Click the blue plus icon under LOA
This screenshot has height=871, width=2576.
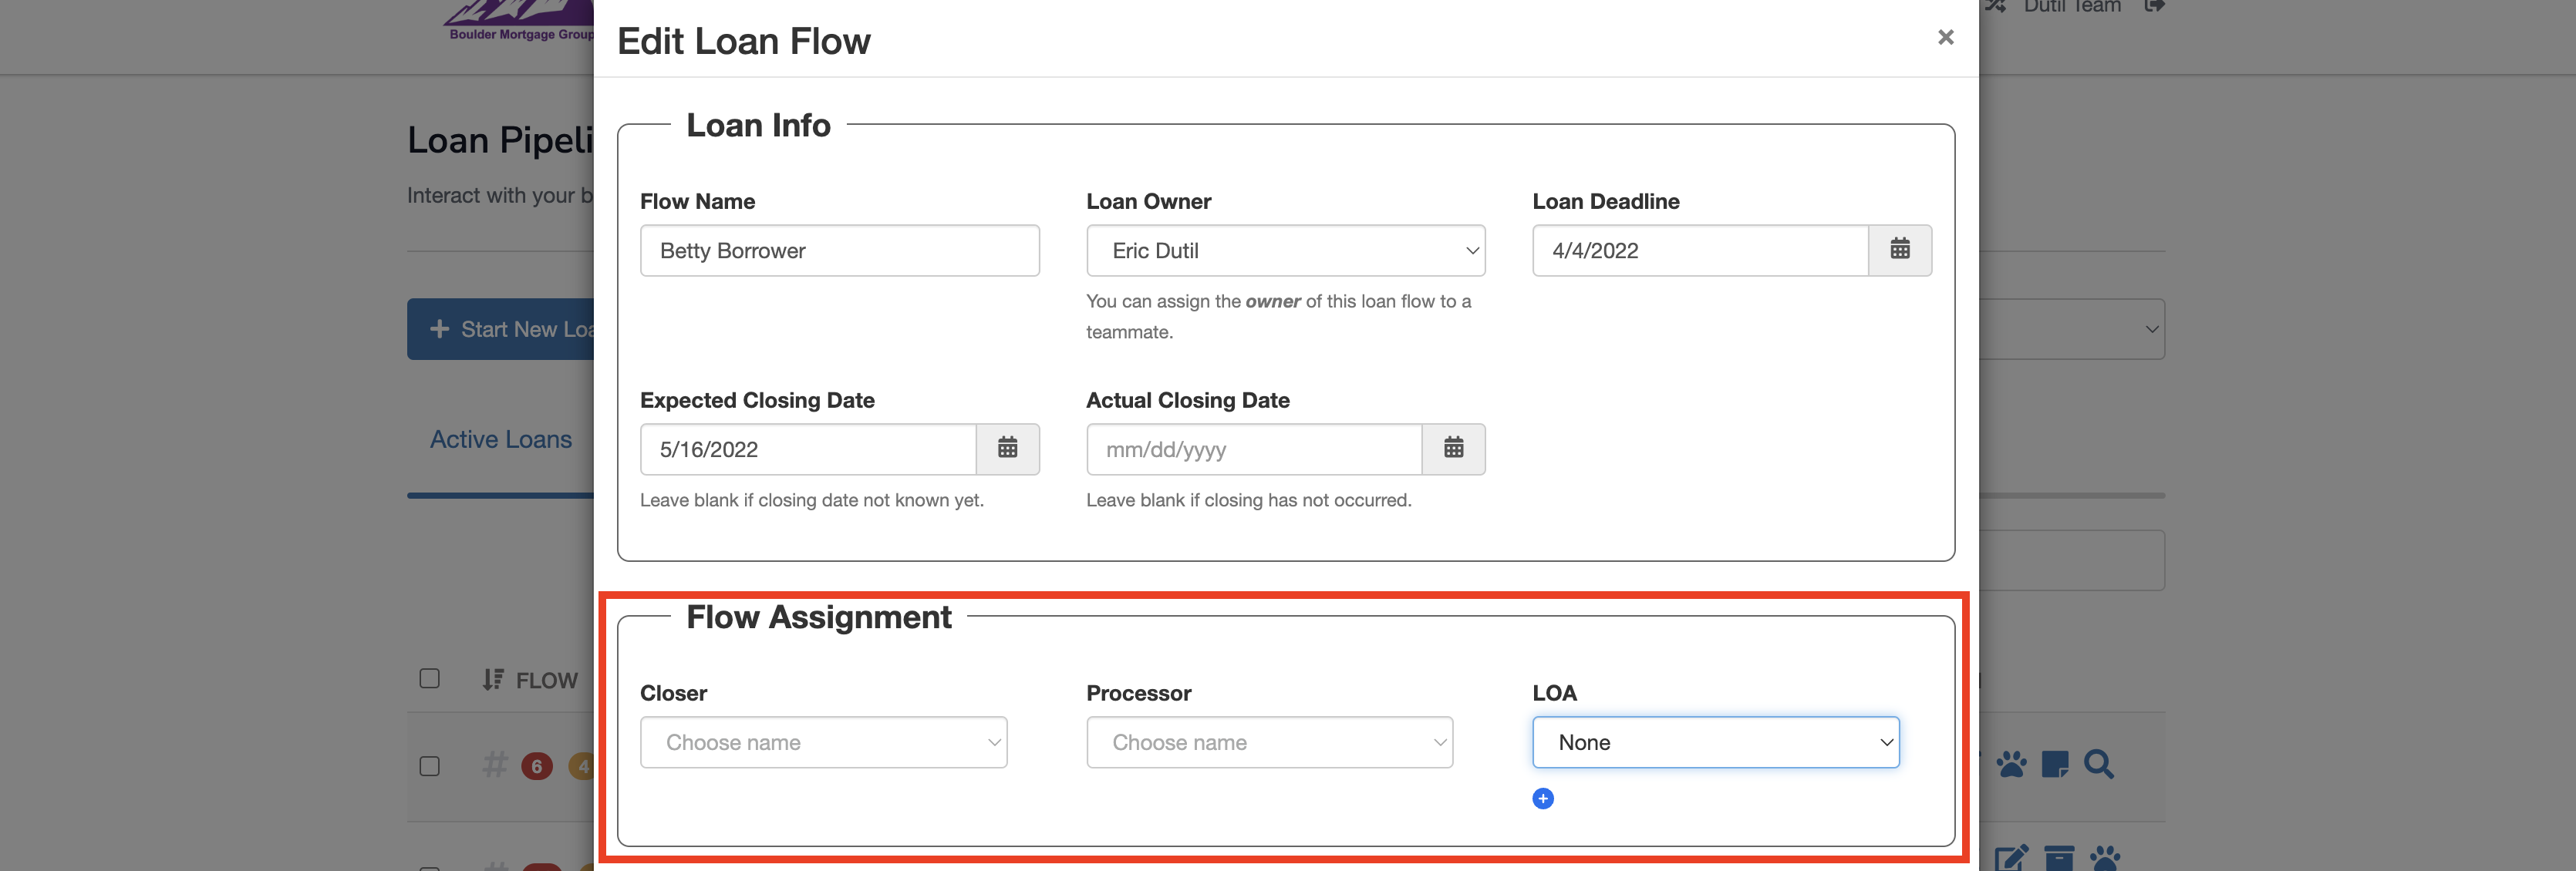click(x=1542, y=798)
